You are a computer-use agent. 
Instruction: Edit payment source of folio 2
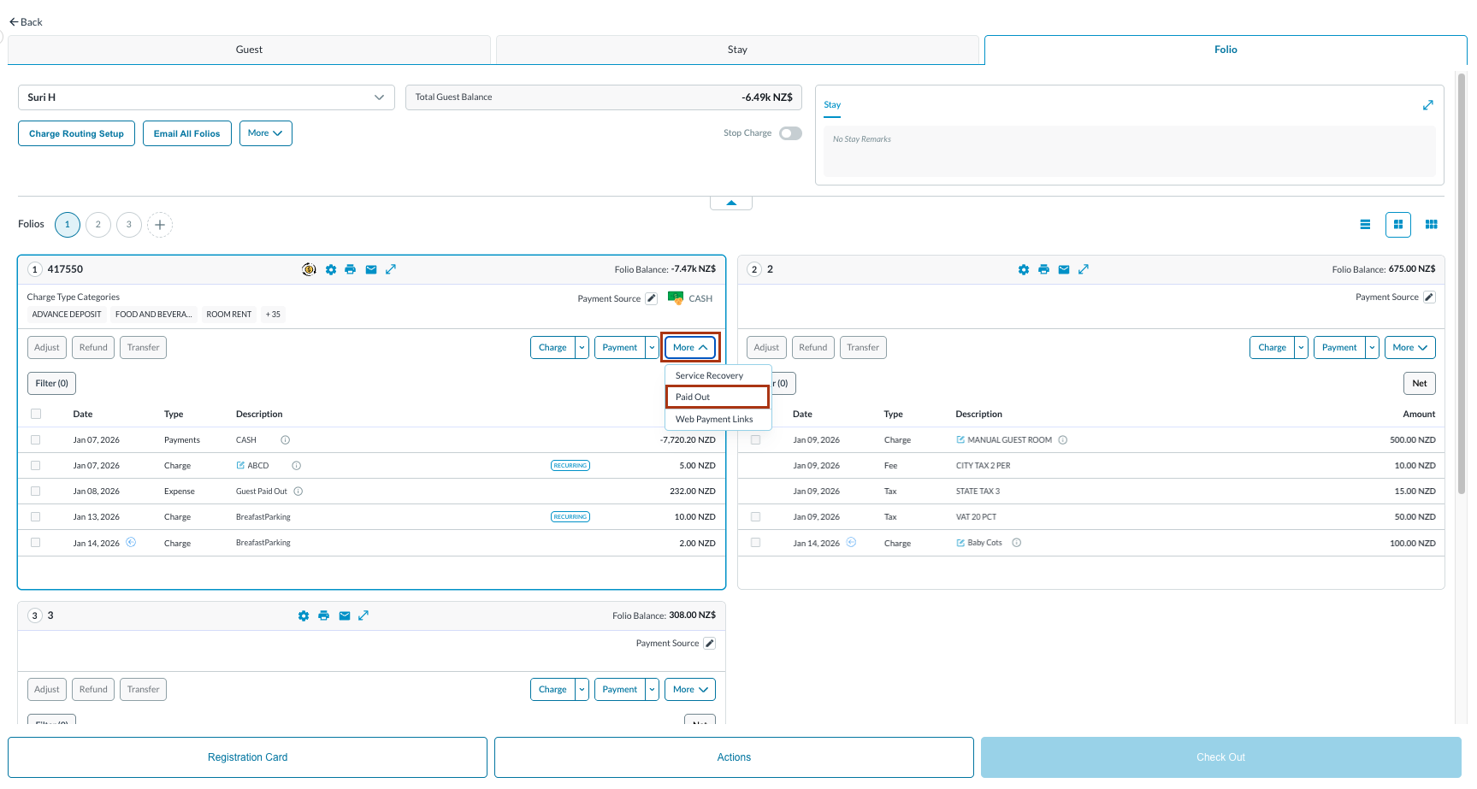coord(1429,297)
